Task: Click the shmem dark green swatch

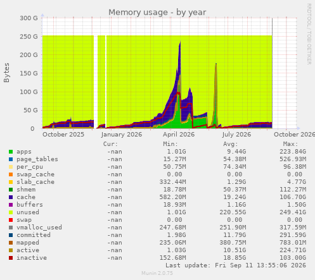Action: pos(11,190)
